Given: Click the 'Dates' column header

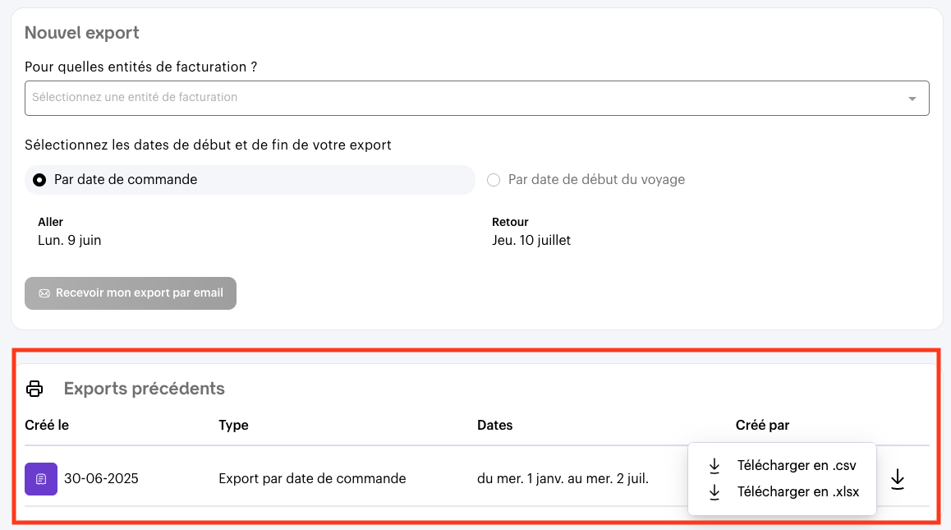Looking at the screenshot, I should coord(494,426).
